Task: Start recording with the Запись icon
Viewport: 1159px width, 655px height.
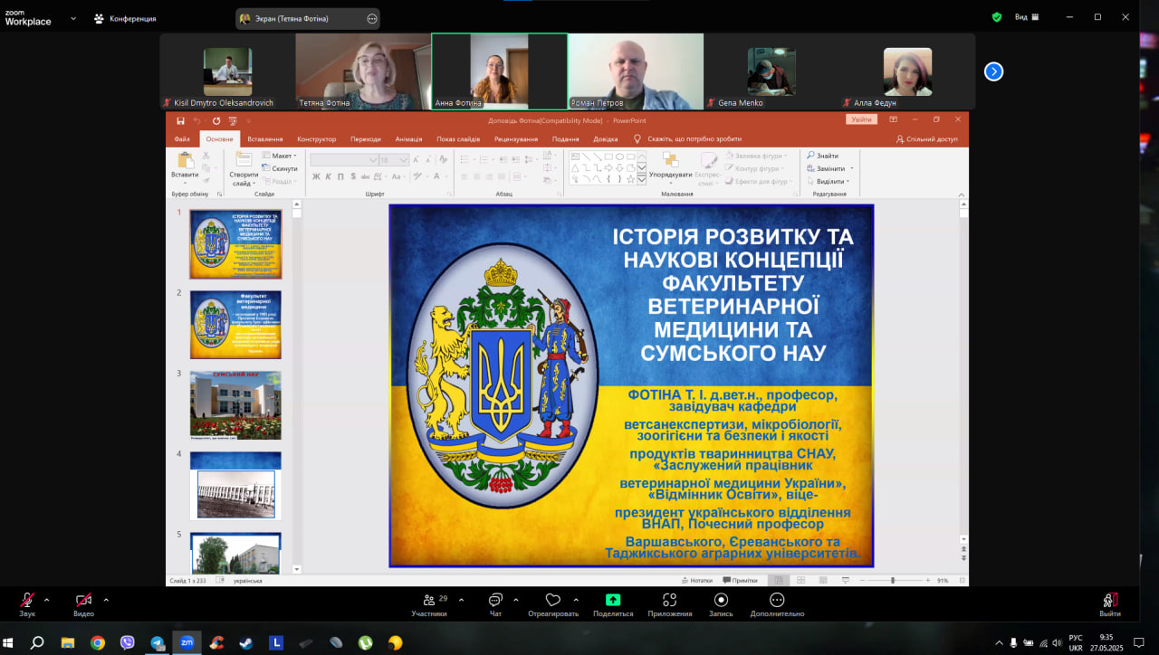Action: click(x=721, y=600)
